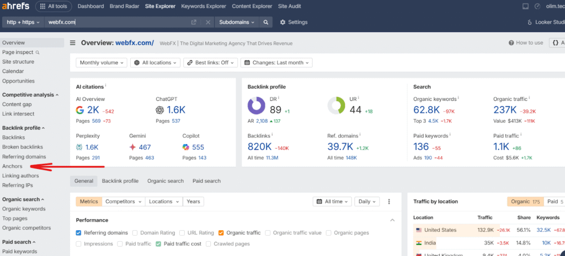
Task: Expand the All locations dropdown
Action: pyautogui.click(x=155, y=63)
